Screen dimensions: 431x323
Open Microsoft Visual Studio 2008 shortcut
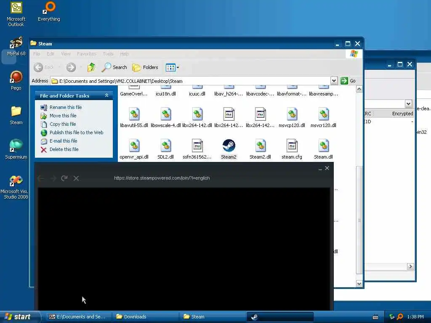(16, 187)
